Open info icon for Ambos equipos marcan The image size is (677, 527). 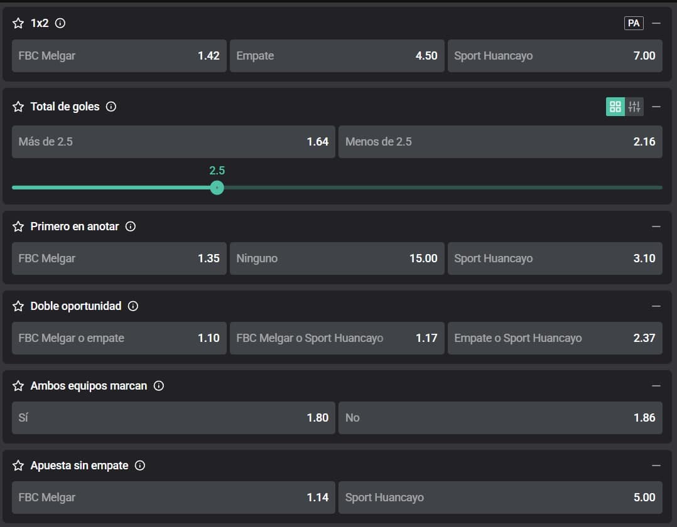(159, 386)
